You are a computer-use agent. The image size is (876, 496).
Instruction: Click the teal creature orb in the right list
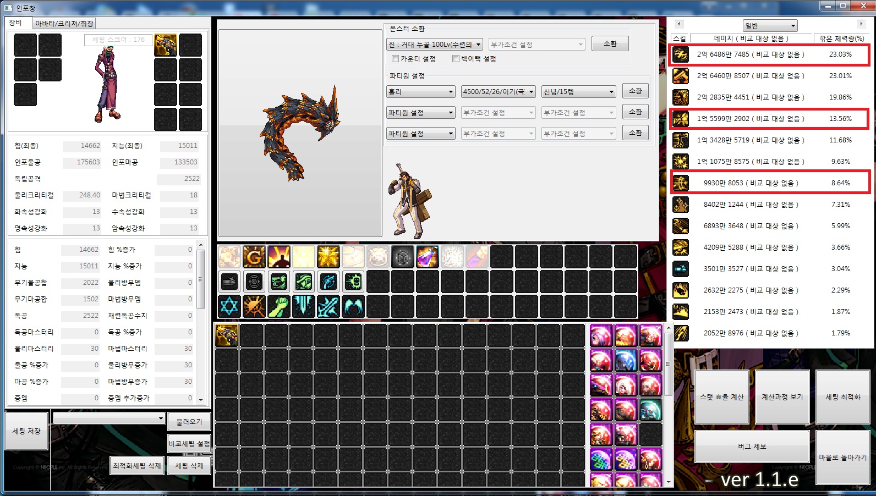pyautogui.click(x=650, y=410)
